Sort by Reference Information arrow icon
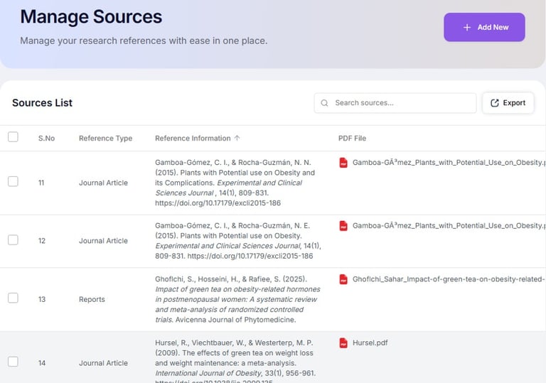The image size is (546, 383). pos(237,138)
